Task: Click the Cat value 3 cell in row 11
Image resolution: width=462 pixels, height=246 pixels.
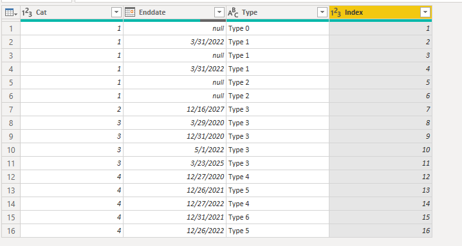Action: [71, 163]
